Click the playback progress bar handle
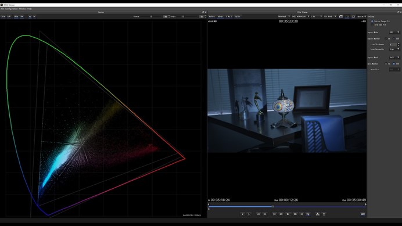Viewport: 402px width, 226px height. 273,206
